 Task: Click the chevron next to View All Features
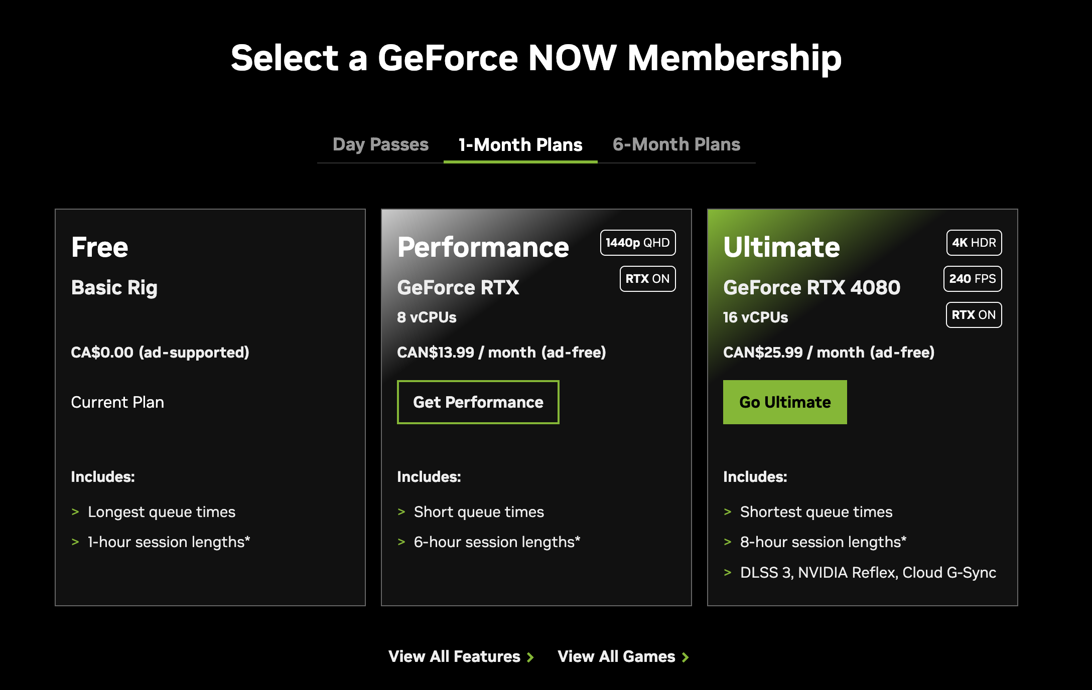click(530, 657)
